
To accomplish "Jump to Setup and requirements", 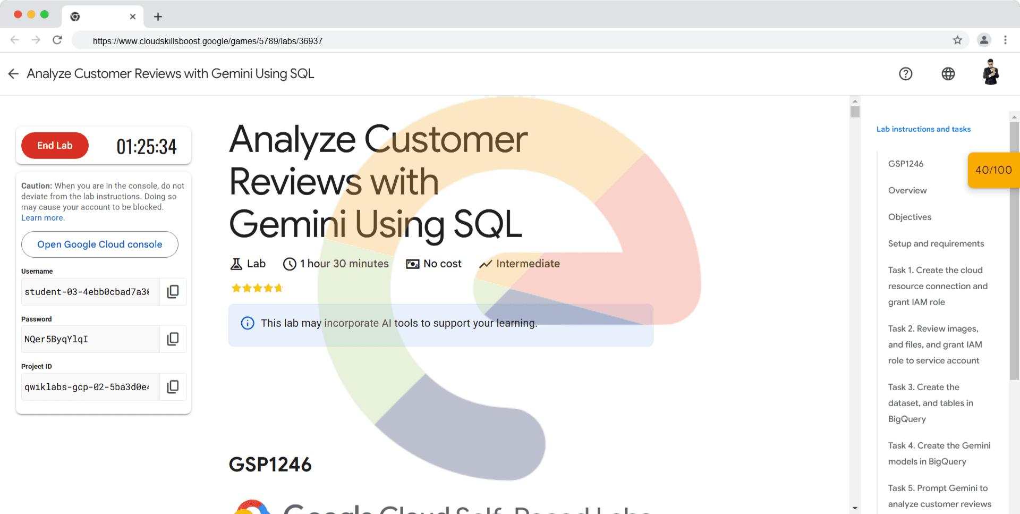I will coord(936,243).
